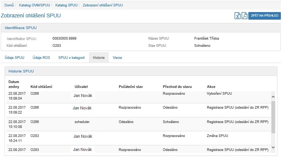Navigate to Katalog SPUU breadcrumb
The height and width of the screenshot is (157, 282).
coord(67,5)
